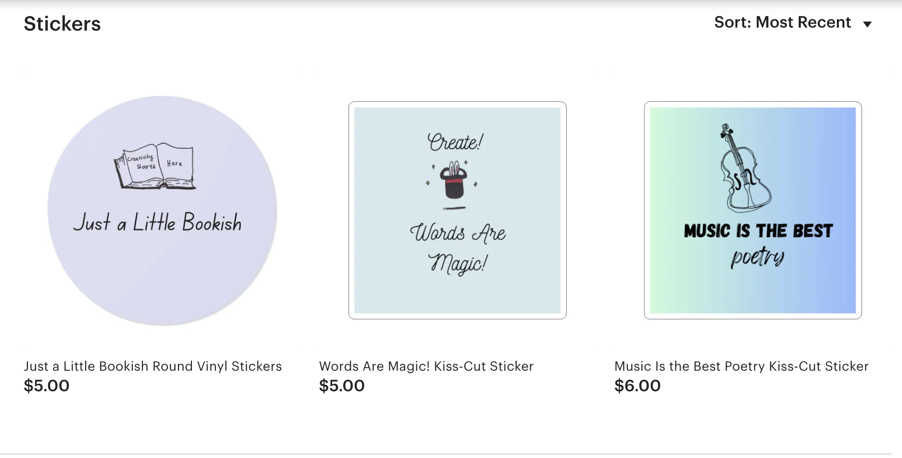Screen dimensions: 902x458
Task: Click the Create! script text on the sticker
Action: pos(455,142)
